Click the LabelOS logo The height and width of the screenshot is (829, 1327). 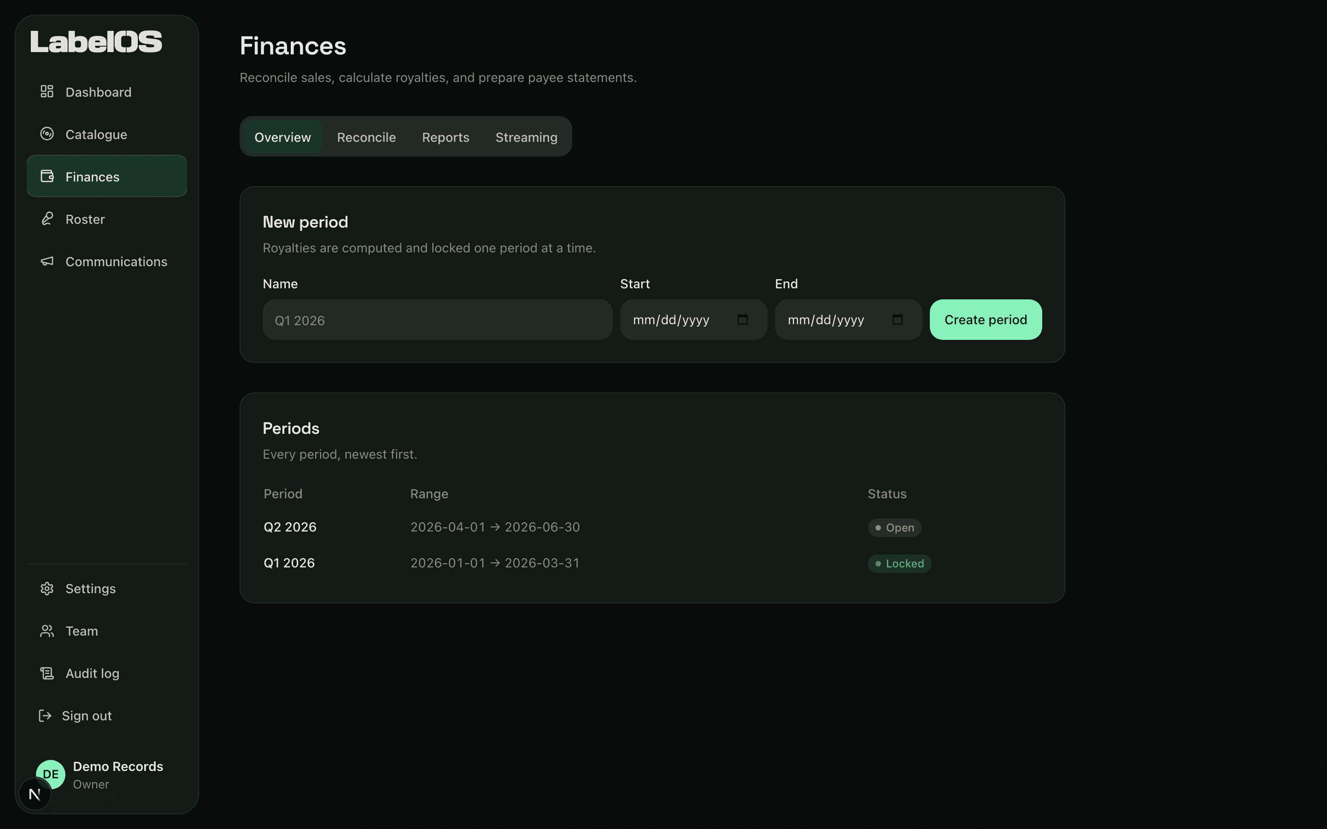click(x=96, y=42)
